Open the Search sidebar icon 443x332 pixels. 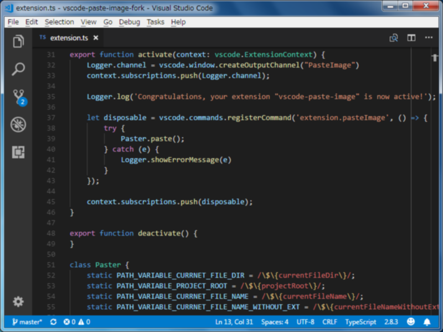(x=18, y=69)
